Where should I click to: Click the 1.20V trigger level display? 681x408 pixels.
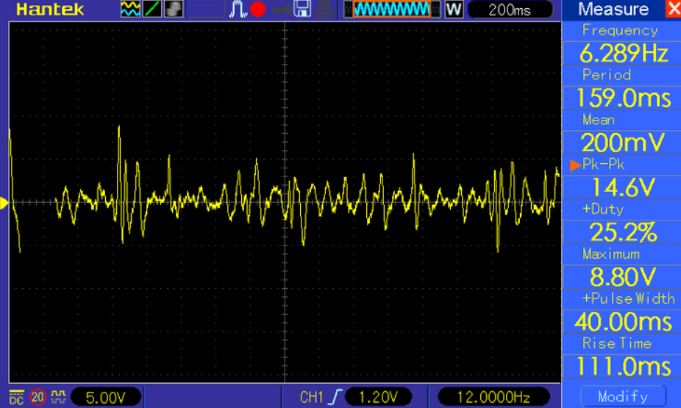click(x=380, y=397)
